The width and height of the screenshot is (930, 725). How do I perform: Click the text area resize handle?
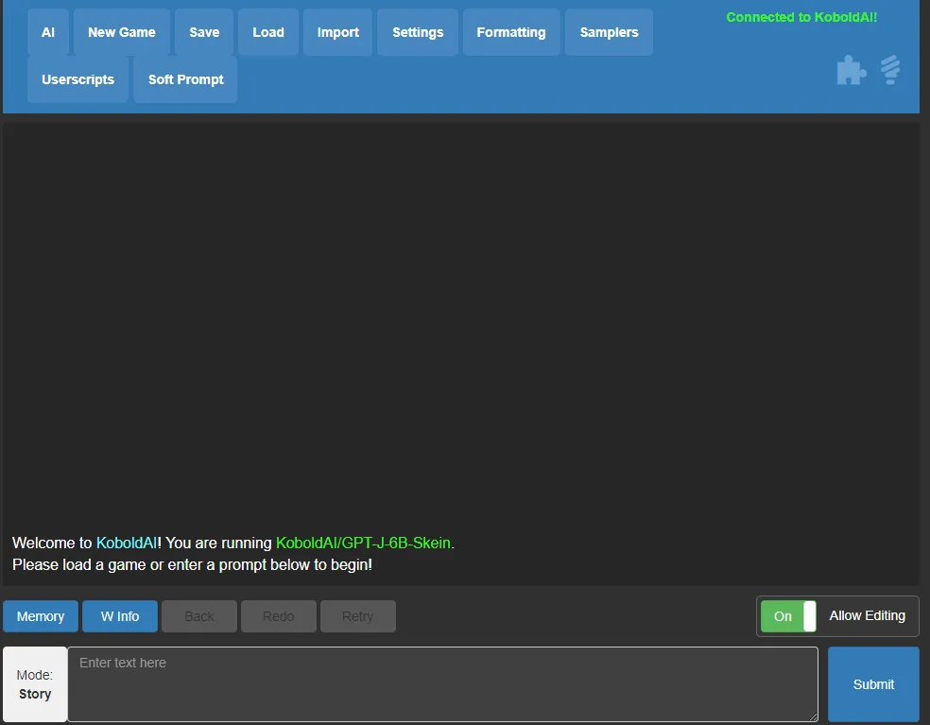tap(813, 716)
